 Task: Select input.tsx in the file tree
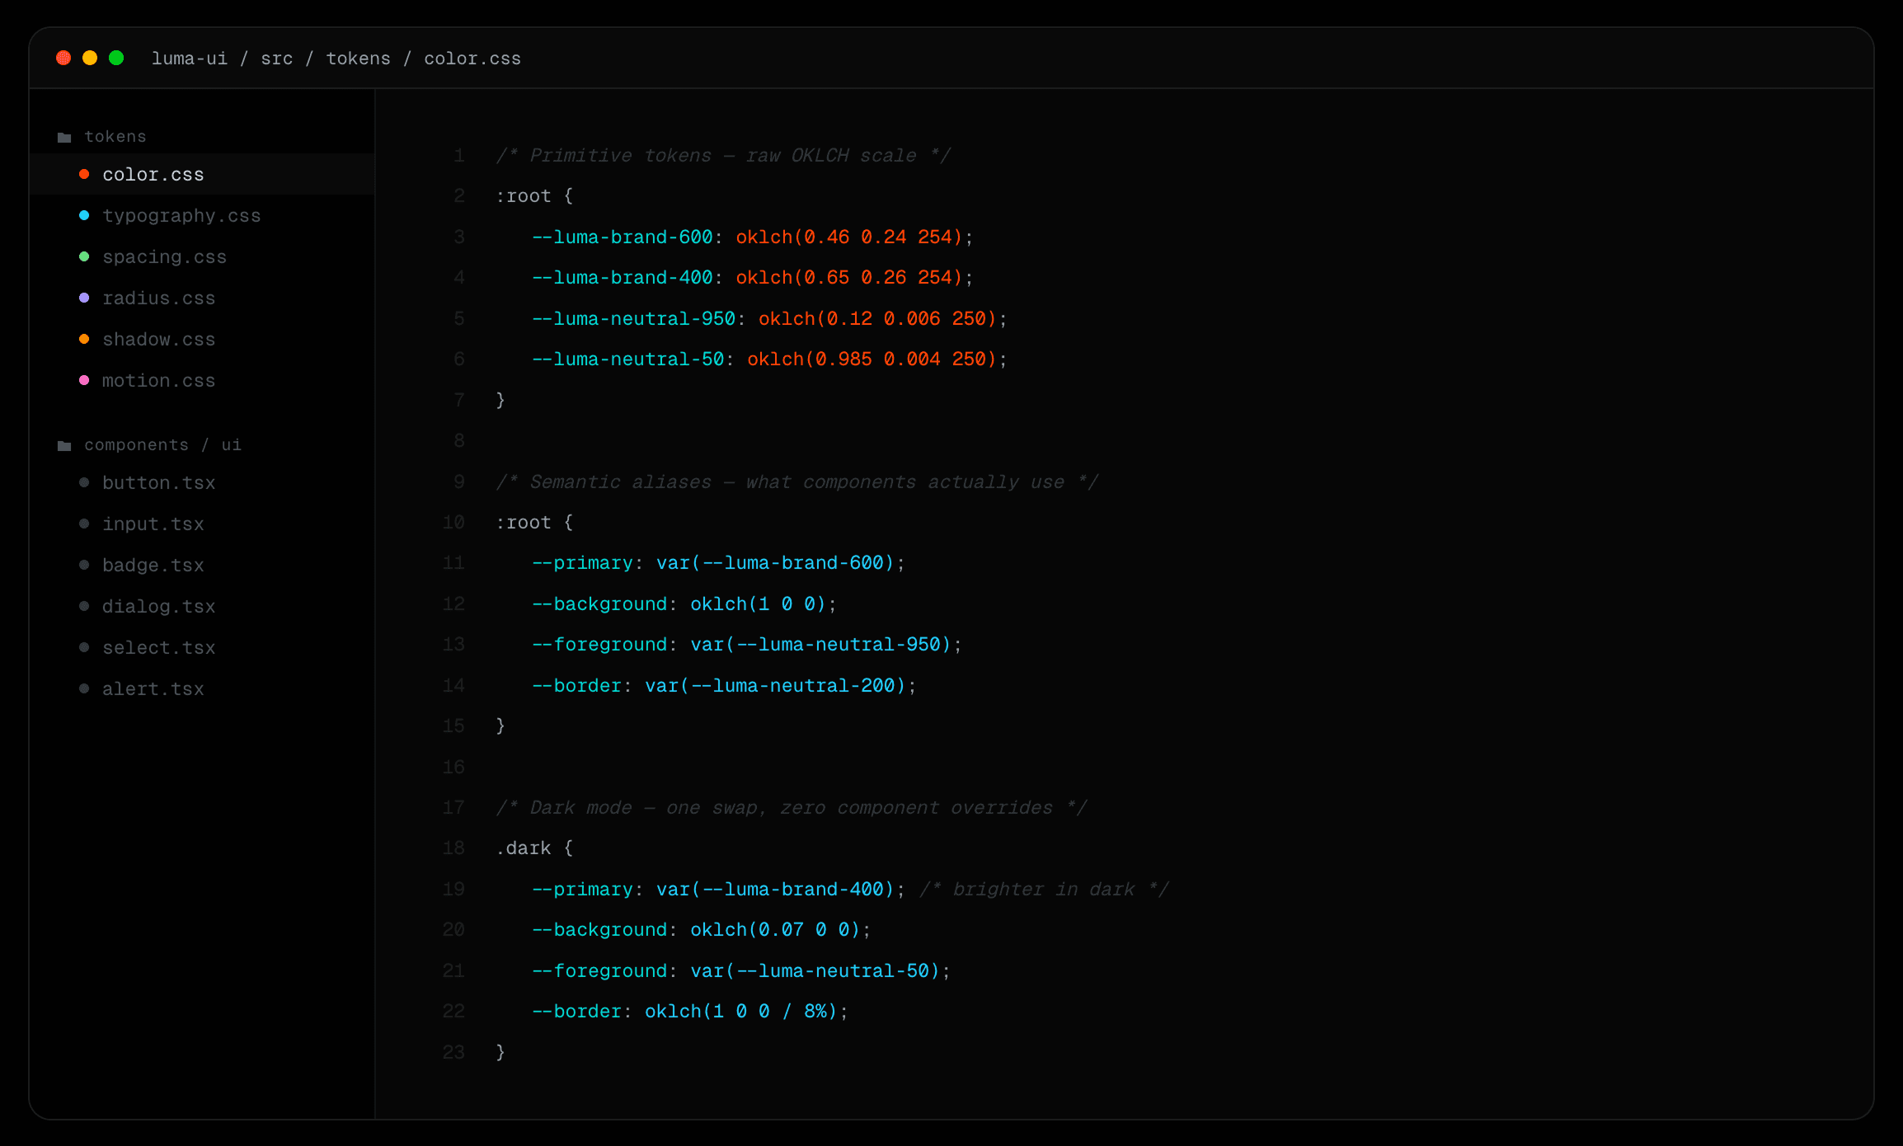[x=153, y=524]
